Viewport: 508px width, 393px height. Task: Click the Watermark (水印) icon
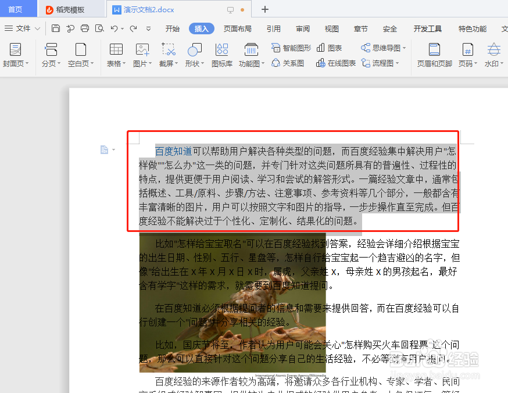[x=493, y=49]
